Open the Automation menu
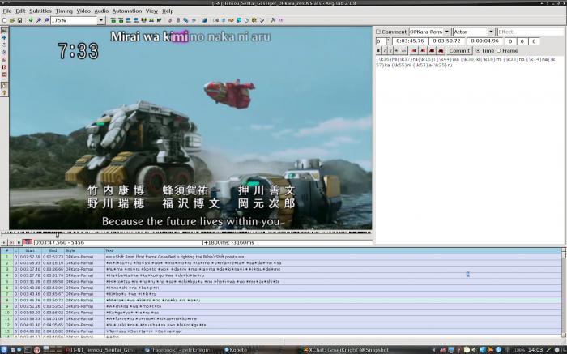Screen dimensions: 567x354 [127, 11]
